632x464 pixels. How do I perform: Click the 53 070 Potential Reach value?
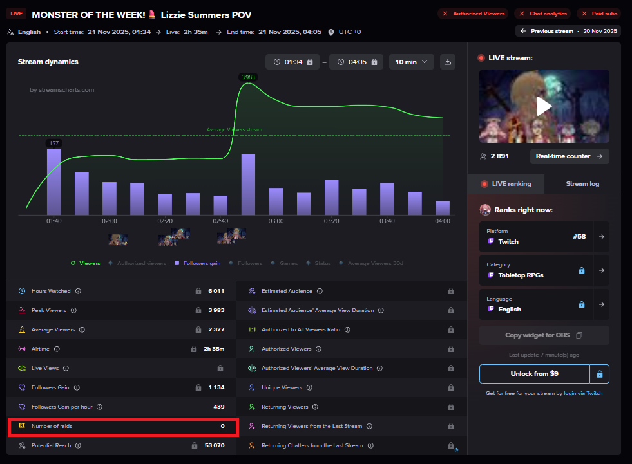215,445
